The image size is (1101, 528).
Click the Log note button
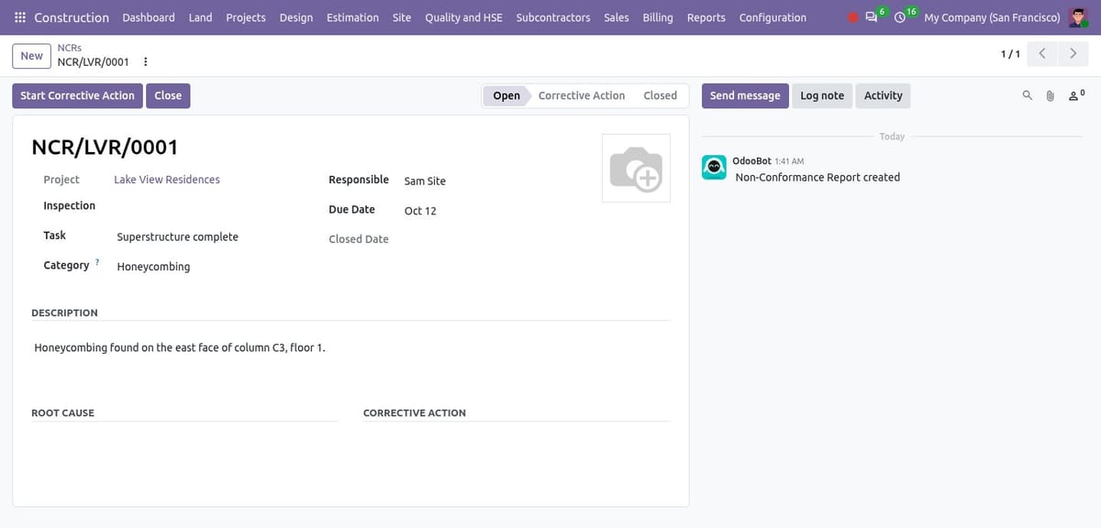(x=822, y=95)
